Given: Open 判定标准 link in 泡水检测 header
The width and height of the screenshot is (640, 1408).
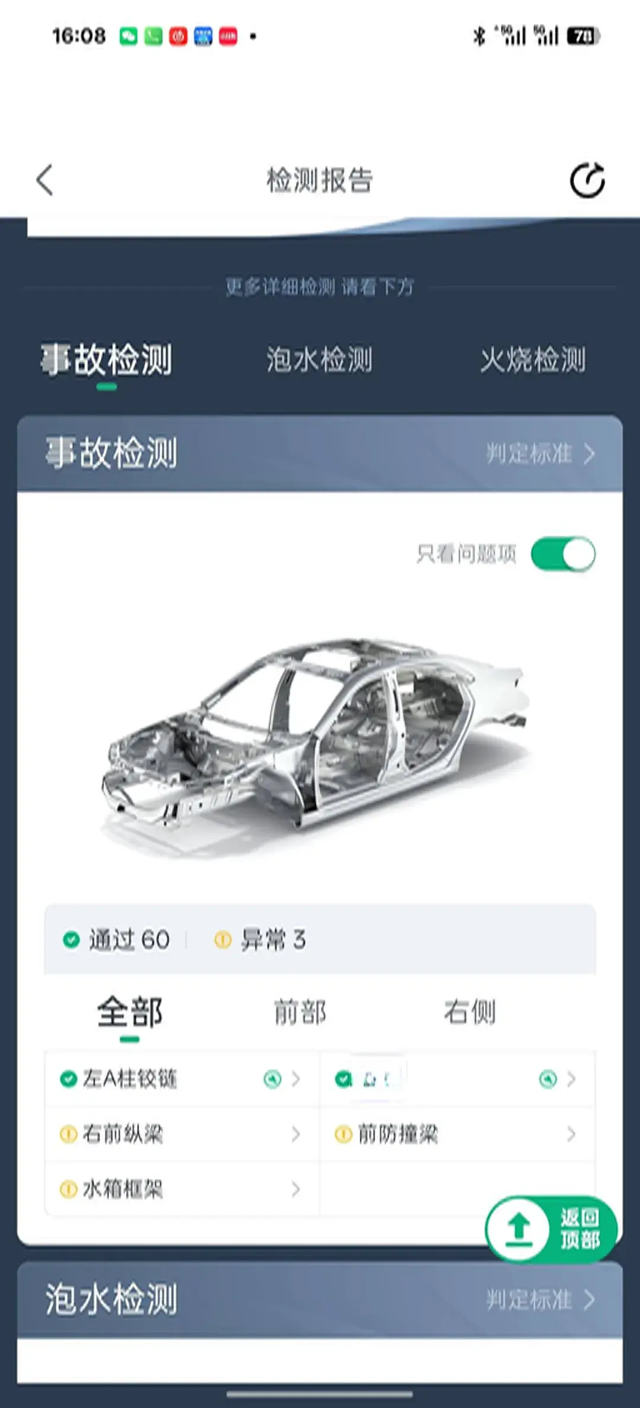Looking at the screenshot, I should pos(540,1299).
